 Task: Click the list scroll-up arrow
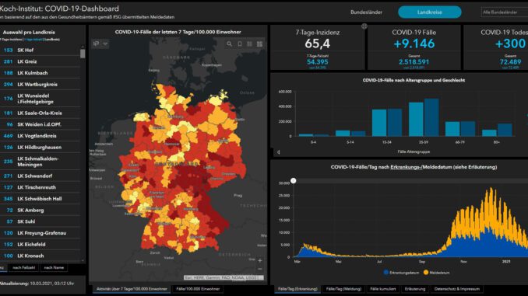(x=83, y=47)
